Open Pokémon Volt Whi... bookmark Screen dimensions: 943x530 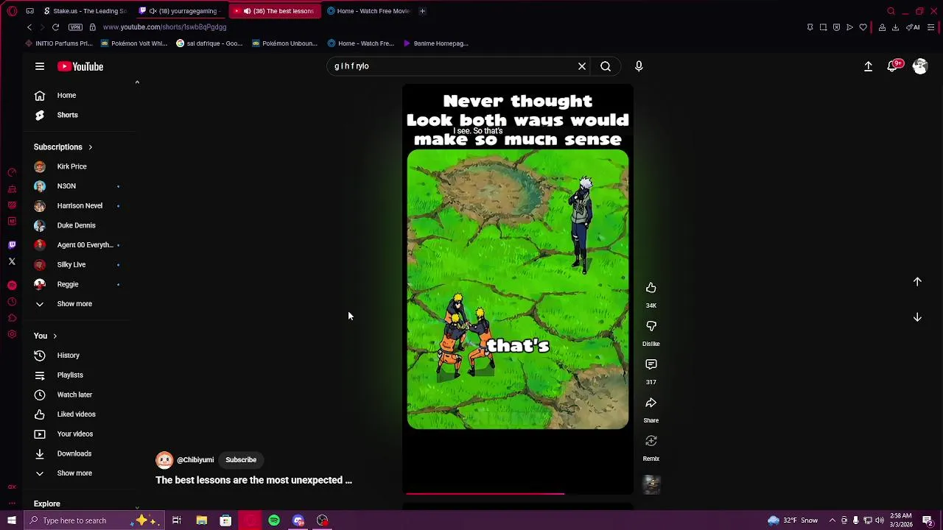pyautogui.click(x=134, y=43)
